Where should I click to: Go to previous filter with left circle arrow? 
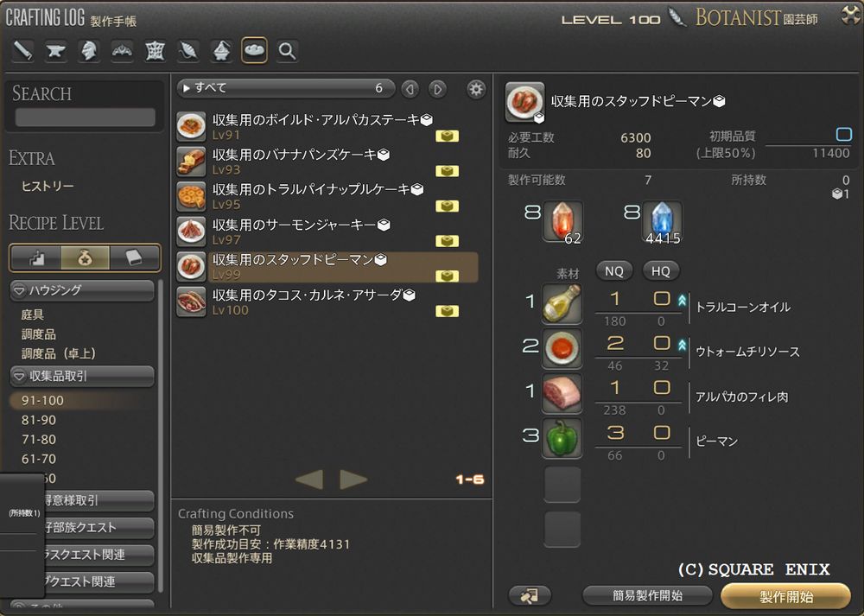coord(410,89)
